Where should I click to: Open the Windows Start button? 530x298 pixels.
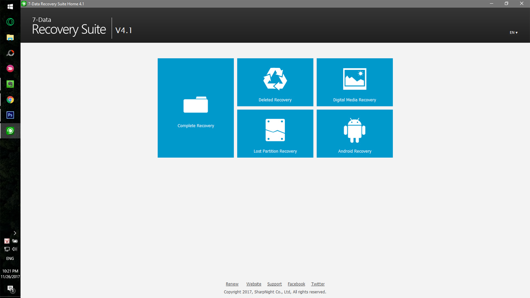pos(10,7)
